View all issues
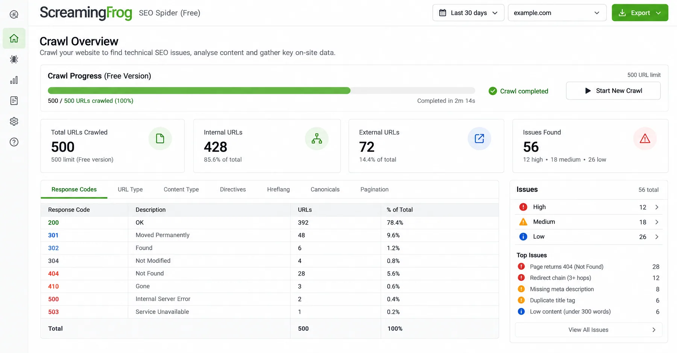The height and width of the screenshot is (353, 677). coord(589,330)
